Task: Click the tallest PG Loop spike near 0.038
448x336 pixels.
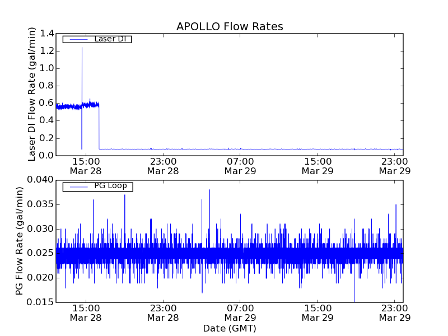Action: (x=209, y=190)
